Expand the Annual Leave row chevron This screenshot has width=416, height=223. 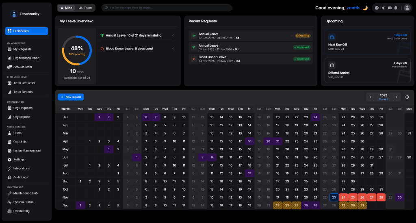[173, 35]
